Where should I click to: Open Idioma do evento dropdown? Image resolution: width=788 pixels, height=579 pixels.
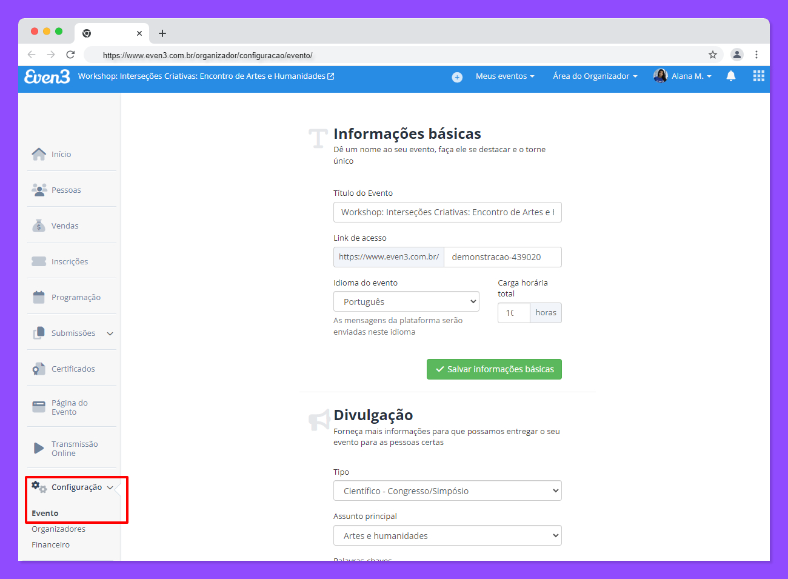pyautogui.click(x=406, y=302)
